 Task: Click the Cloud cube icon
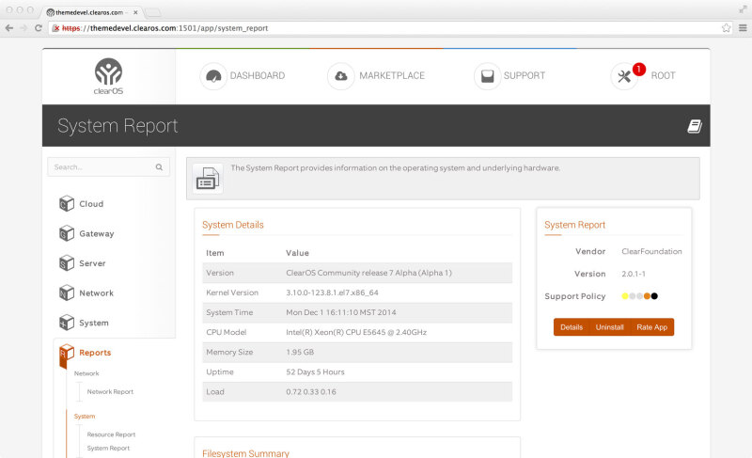tap(67, 203)
